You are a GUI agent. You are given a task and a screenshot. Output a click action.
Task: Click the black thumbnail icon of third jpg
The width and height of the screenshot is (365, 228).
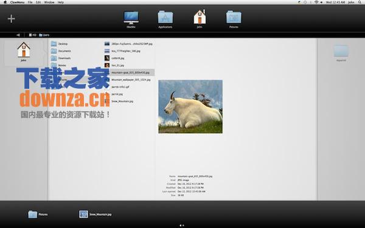107,58
